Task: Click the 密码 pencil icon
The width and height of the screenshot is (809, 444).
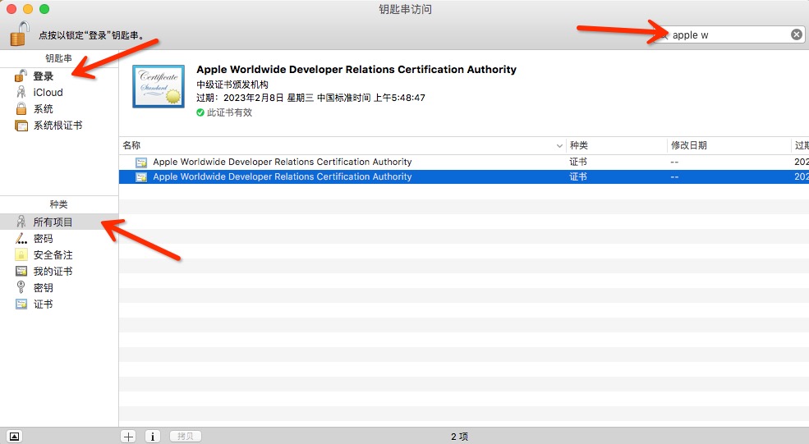Action: 21,238
